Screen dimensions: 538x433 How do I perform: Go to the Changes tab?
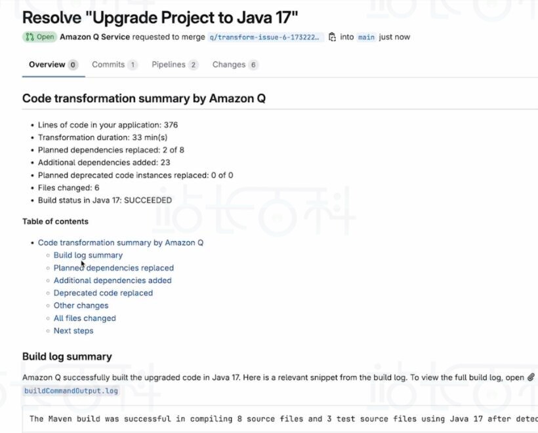click(x=235, y=65)
